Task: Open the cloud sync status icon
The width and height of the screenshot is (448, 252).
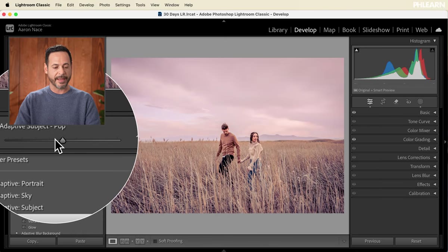Action: (439, 30)
